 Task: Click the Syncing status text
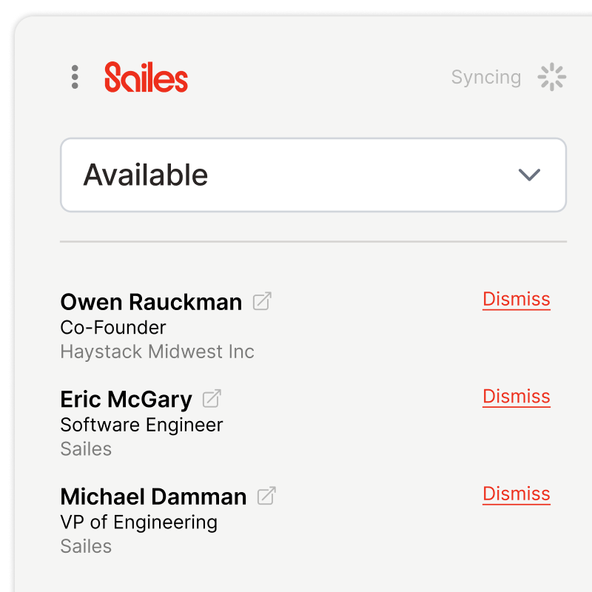coord(485,77)
